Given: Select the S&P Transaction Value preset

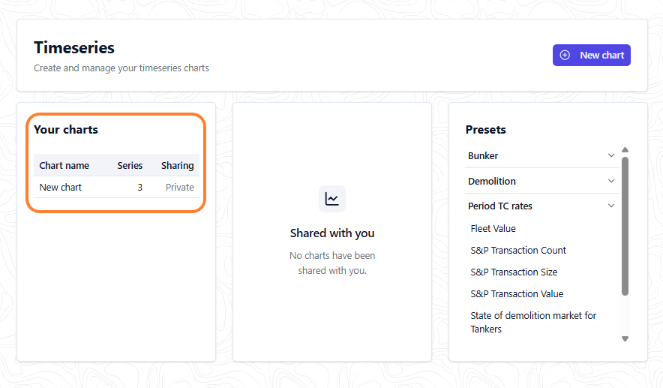Looking at the screenshot, I should 517,293.
